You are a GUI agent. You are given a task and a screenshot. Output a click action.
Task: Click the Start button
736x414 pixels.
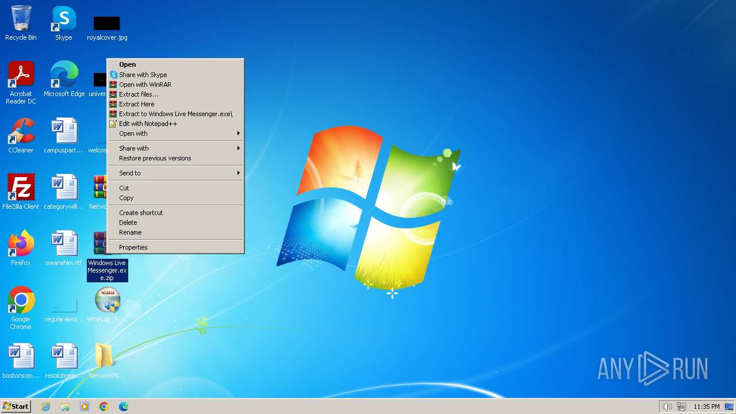(x=16, y=407)
